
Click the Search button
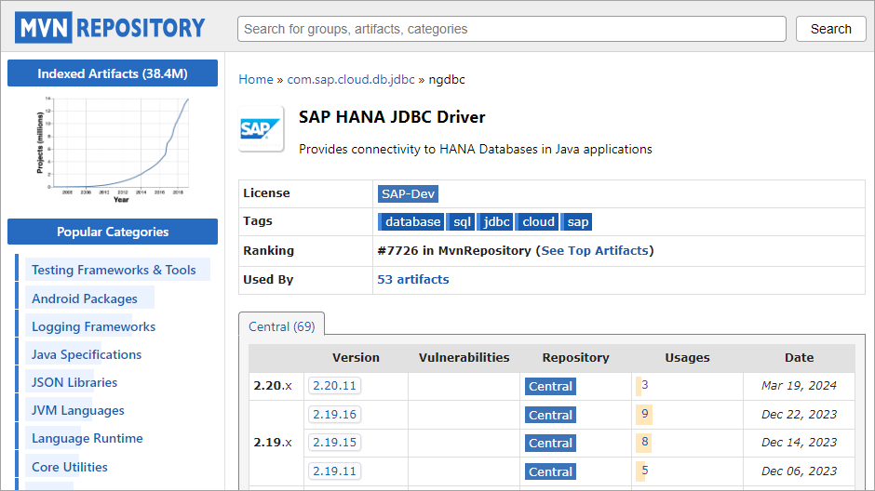tap(831, 29)
